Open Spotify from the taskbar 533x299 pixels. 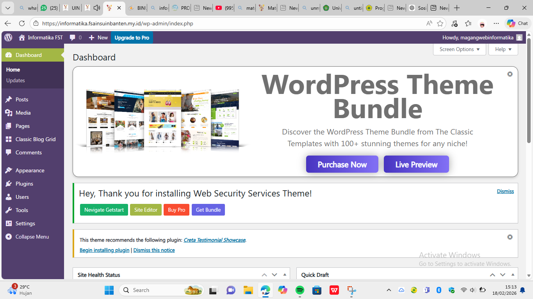pyautogui.click(x=300, y=290)
